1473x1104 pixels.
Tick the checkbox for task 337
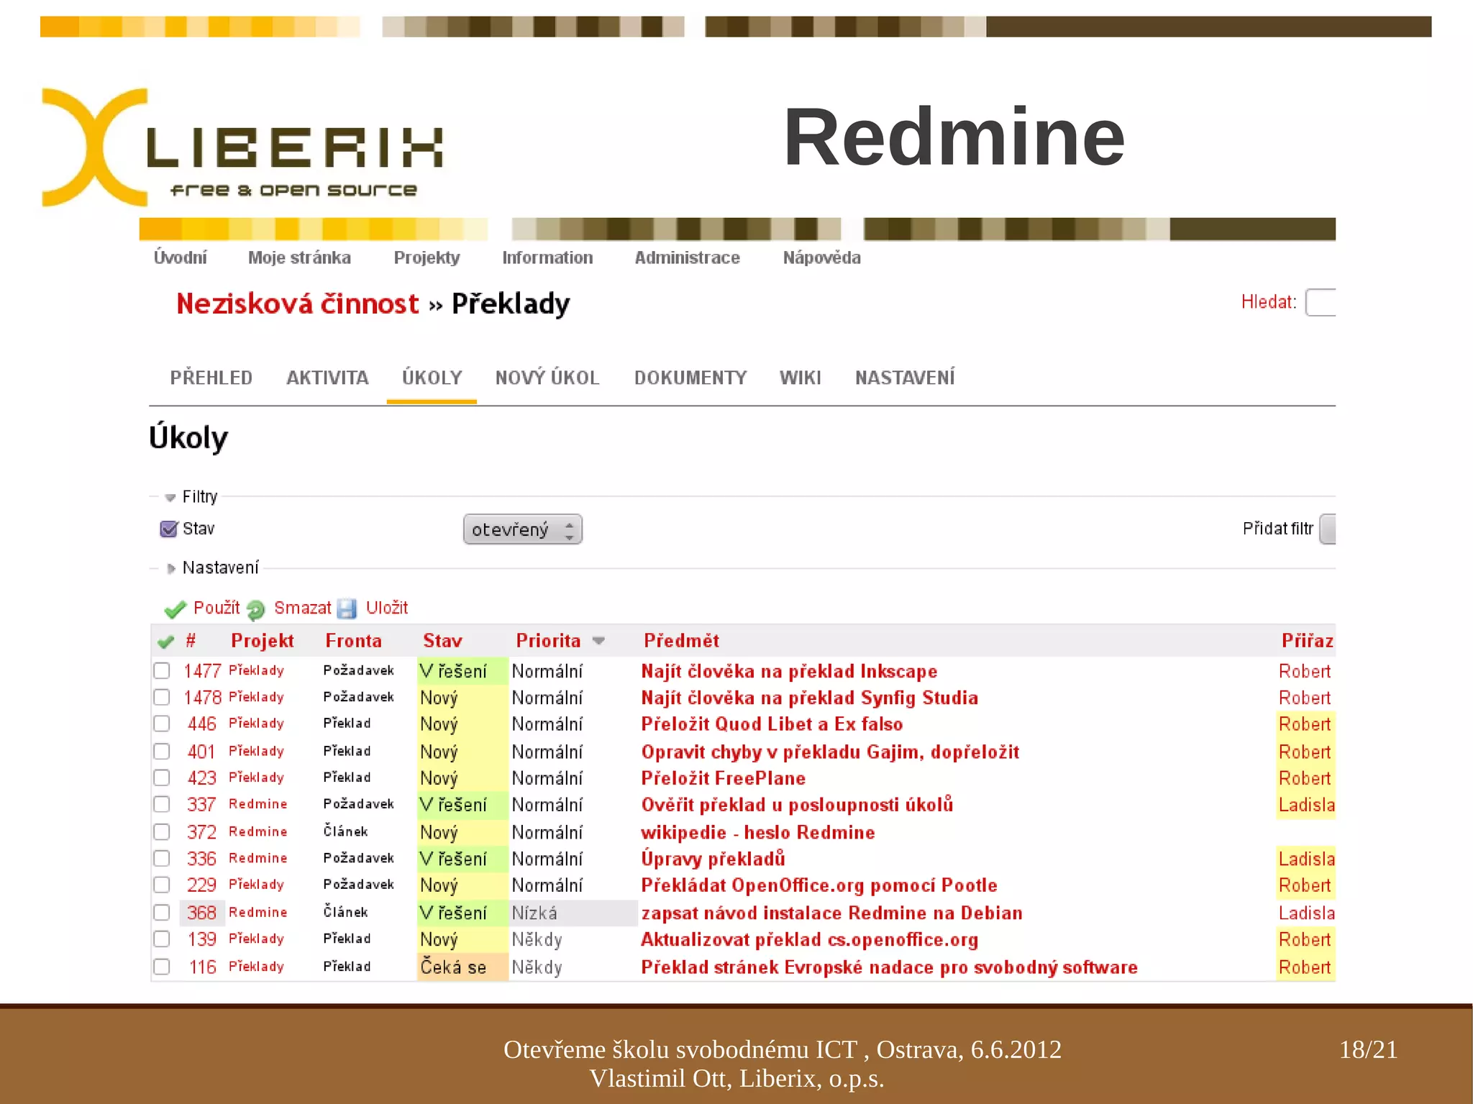click(x=162, y=804)
